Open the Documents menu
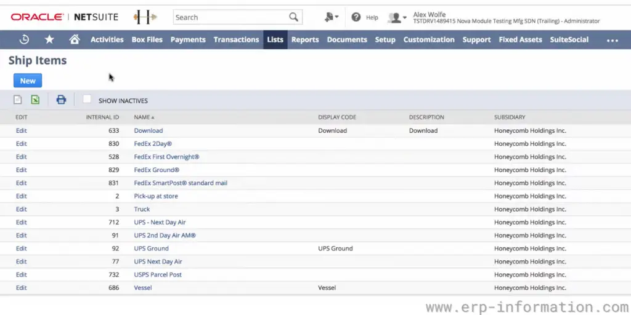This screenshot has height=315, width=631. [347, 40]
